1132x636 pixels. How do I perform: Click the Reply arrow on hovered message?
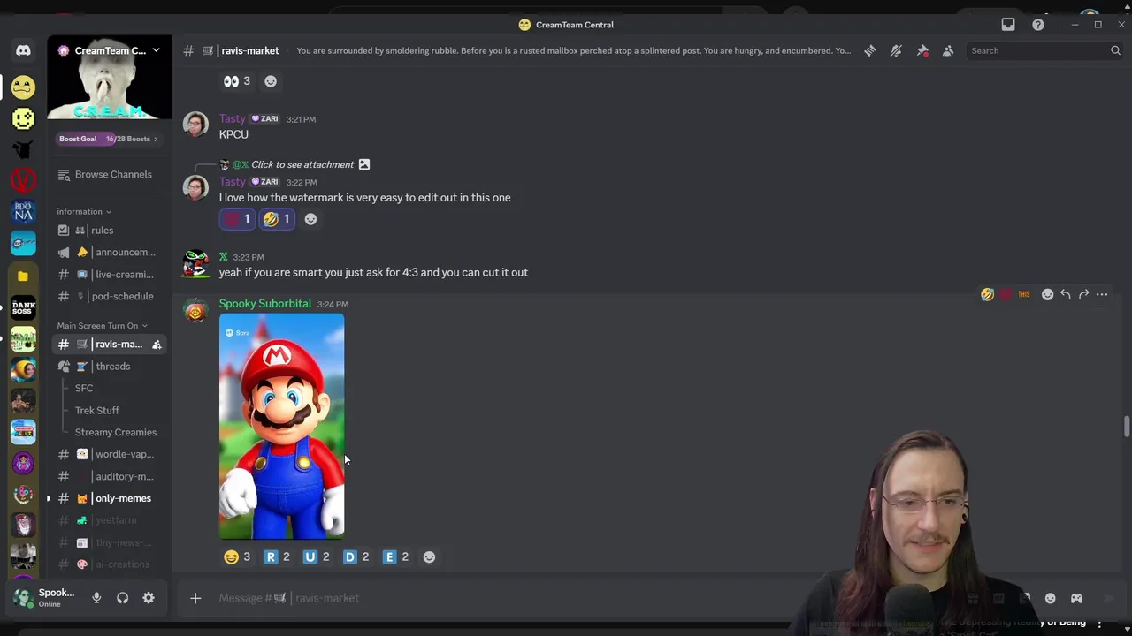pyautogui.click(x=1066, y=294)
